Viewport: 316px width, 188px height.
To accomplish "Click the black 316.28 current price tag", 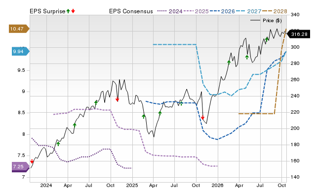I will (x=298, y=34).
